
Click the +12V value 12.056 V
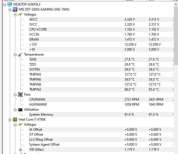click(130, 44)
